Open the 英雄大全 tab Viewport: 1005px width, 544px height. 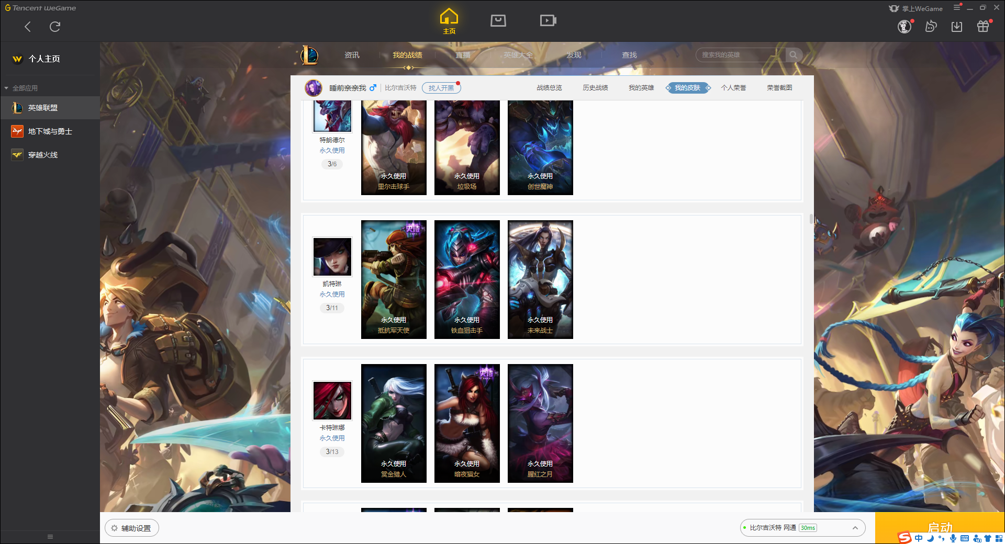518,55
